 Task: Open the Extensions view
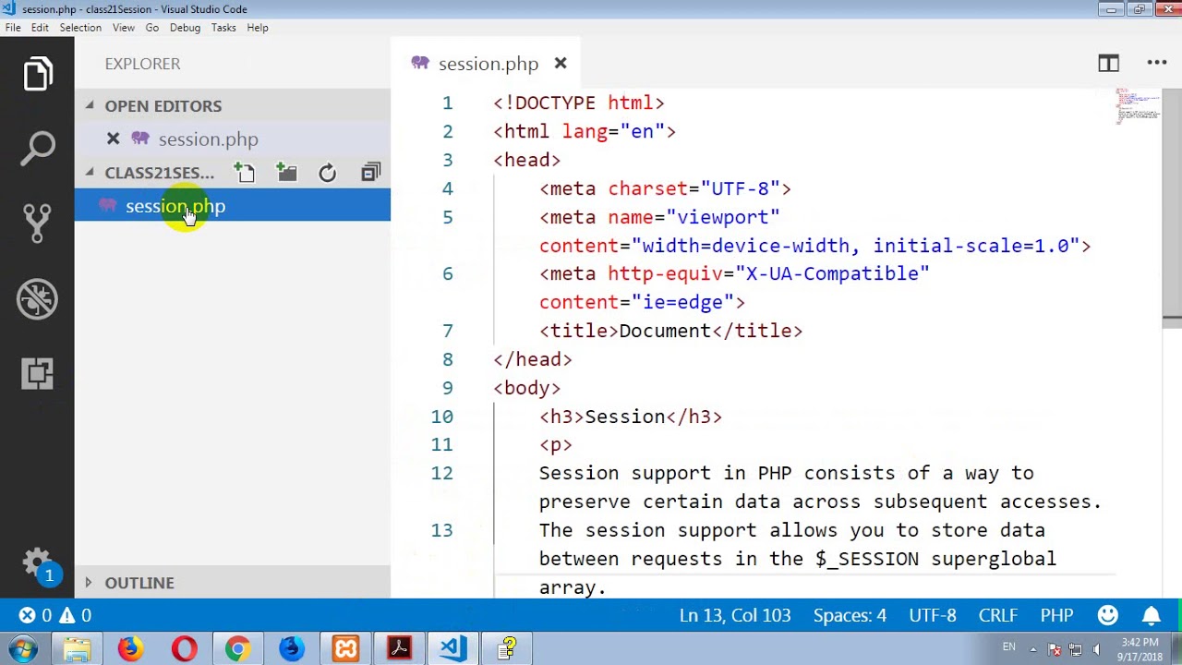click(x=37, y=373)
